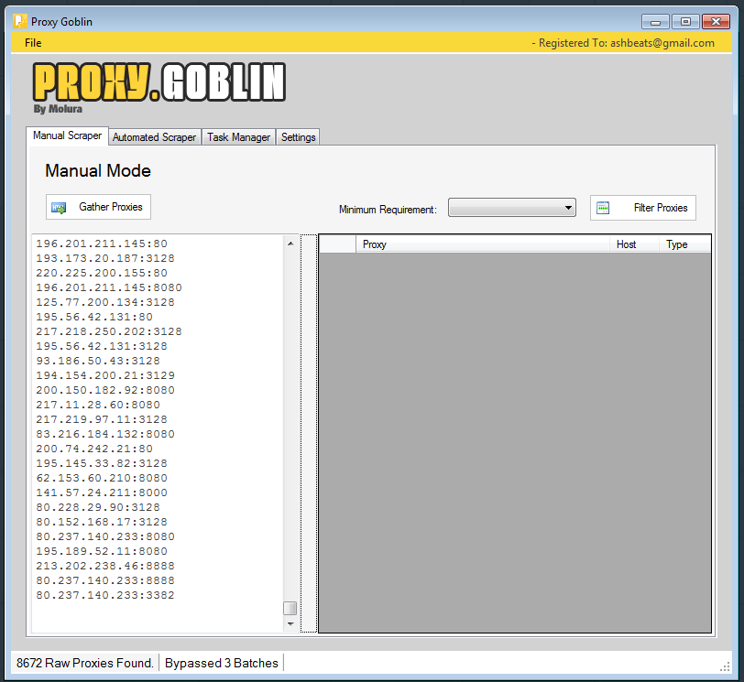Click proxy entry 213.202.238.46:8888
This screenshot has height=682, width=744.
[105, 567]
